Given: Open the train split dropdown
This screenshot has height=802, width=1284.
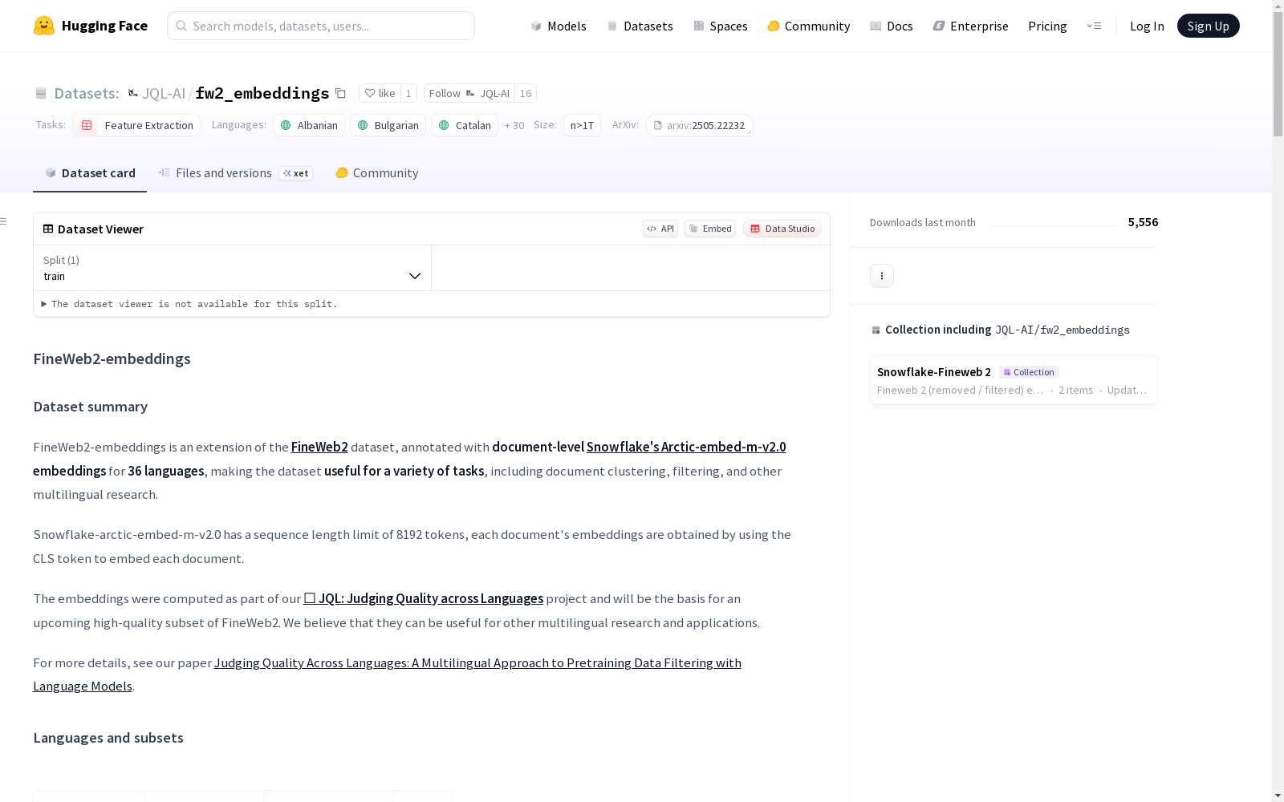Looking at the screenshot, I should pos(233,268).
